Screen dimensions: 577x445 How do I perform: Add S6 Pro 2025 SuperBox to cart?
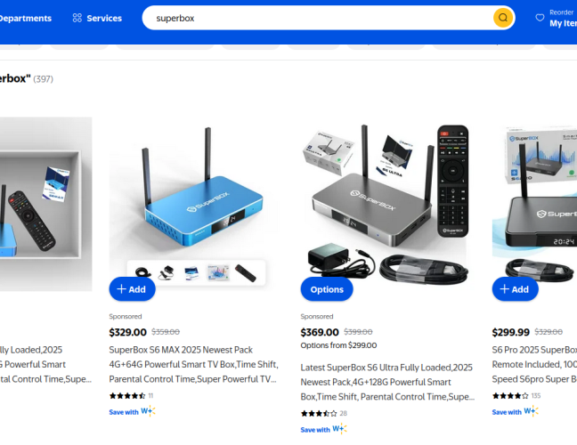coord(515,289)
